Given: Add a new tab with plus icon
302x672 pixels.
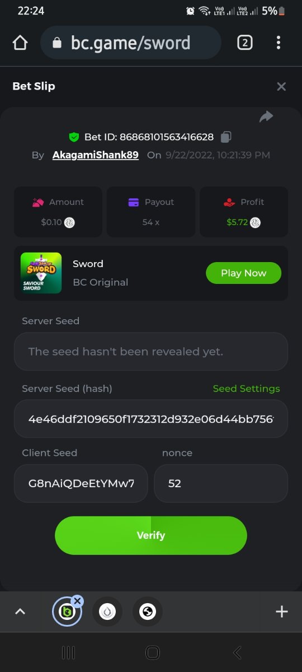Looking at the screenshot, I should [282, 612].
